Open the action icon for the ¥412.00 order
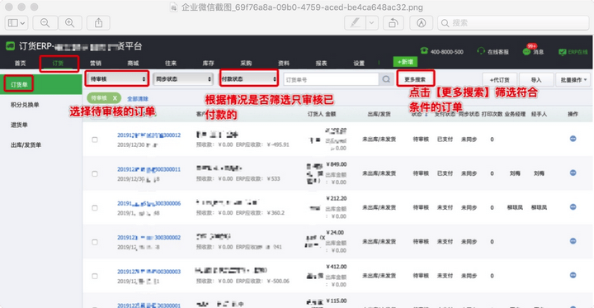Screen dimensions: 594x308 [573, 275]
